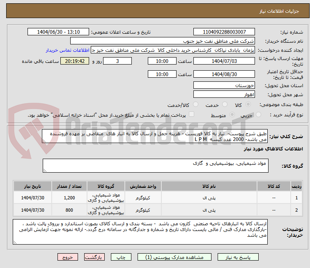The width and height of the screenshot is (310, 268).
Task: Click the کد کالا column header
Action: click(x=273, y=186)
